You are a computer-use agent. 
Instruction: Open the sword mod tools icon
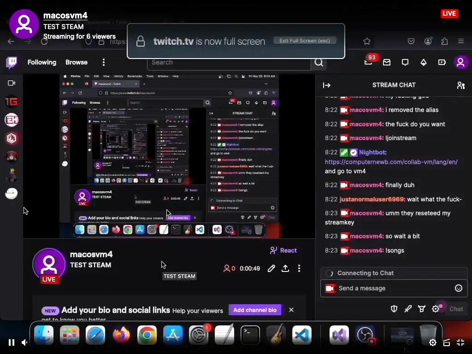408,309
